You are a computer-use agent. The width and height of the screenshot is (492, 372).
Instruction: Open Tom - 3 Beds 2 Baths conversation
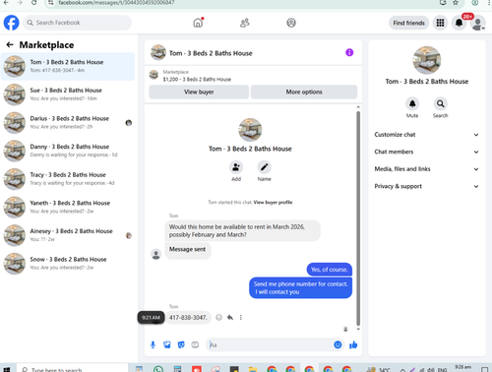click(68, 66)
